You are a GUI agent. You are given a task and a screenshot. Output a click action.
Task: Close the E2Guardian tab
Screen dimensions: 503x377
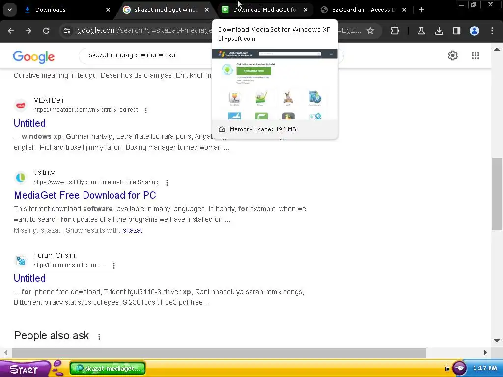pos(405,10)
